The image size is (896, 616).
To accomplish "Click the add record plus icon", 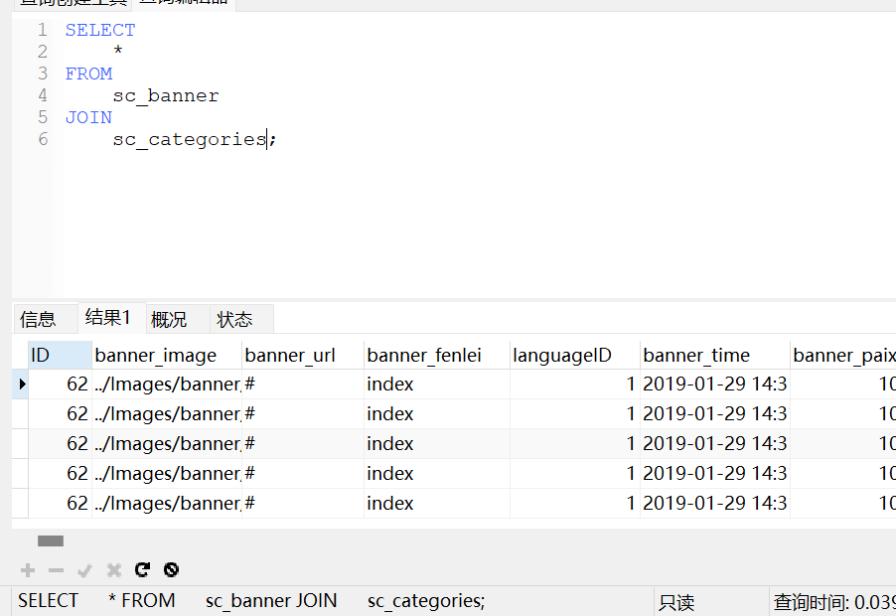I will (28, 570).
